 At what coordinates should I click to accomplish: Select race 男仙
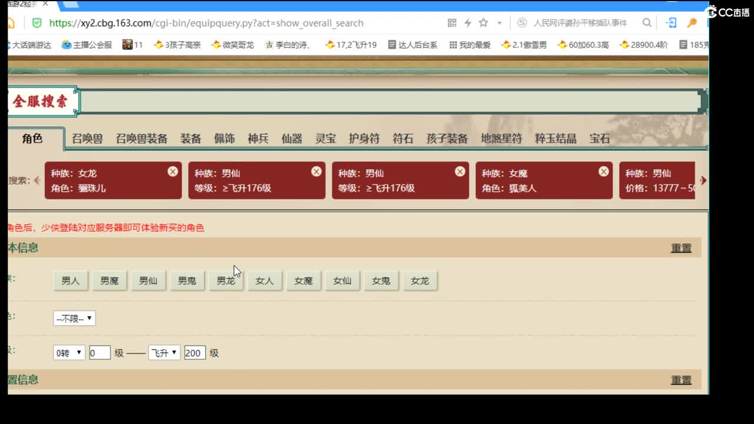coord(148,281)
